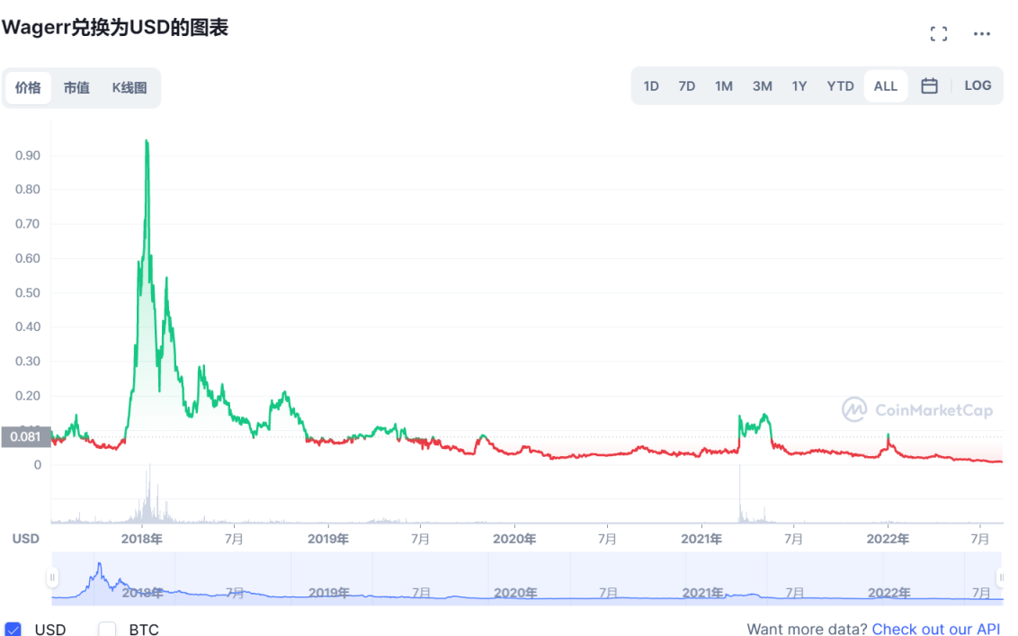Click the fullscreen expand icon
This screenshot has height=636, width=1018.
coord(938,33)
